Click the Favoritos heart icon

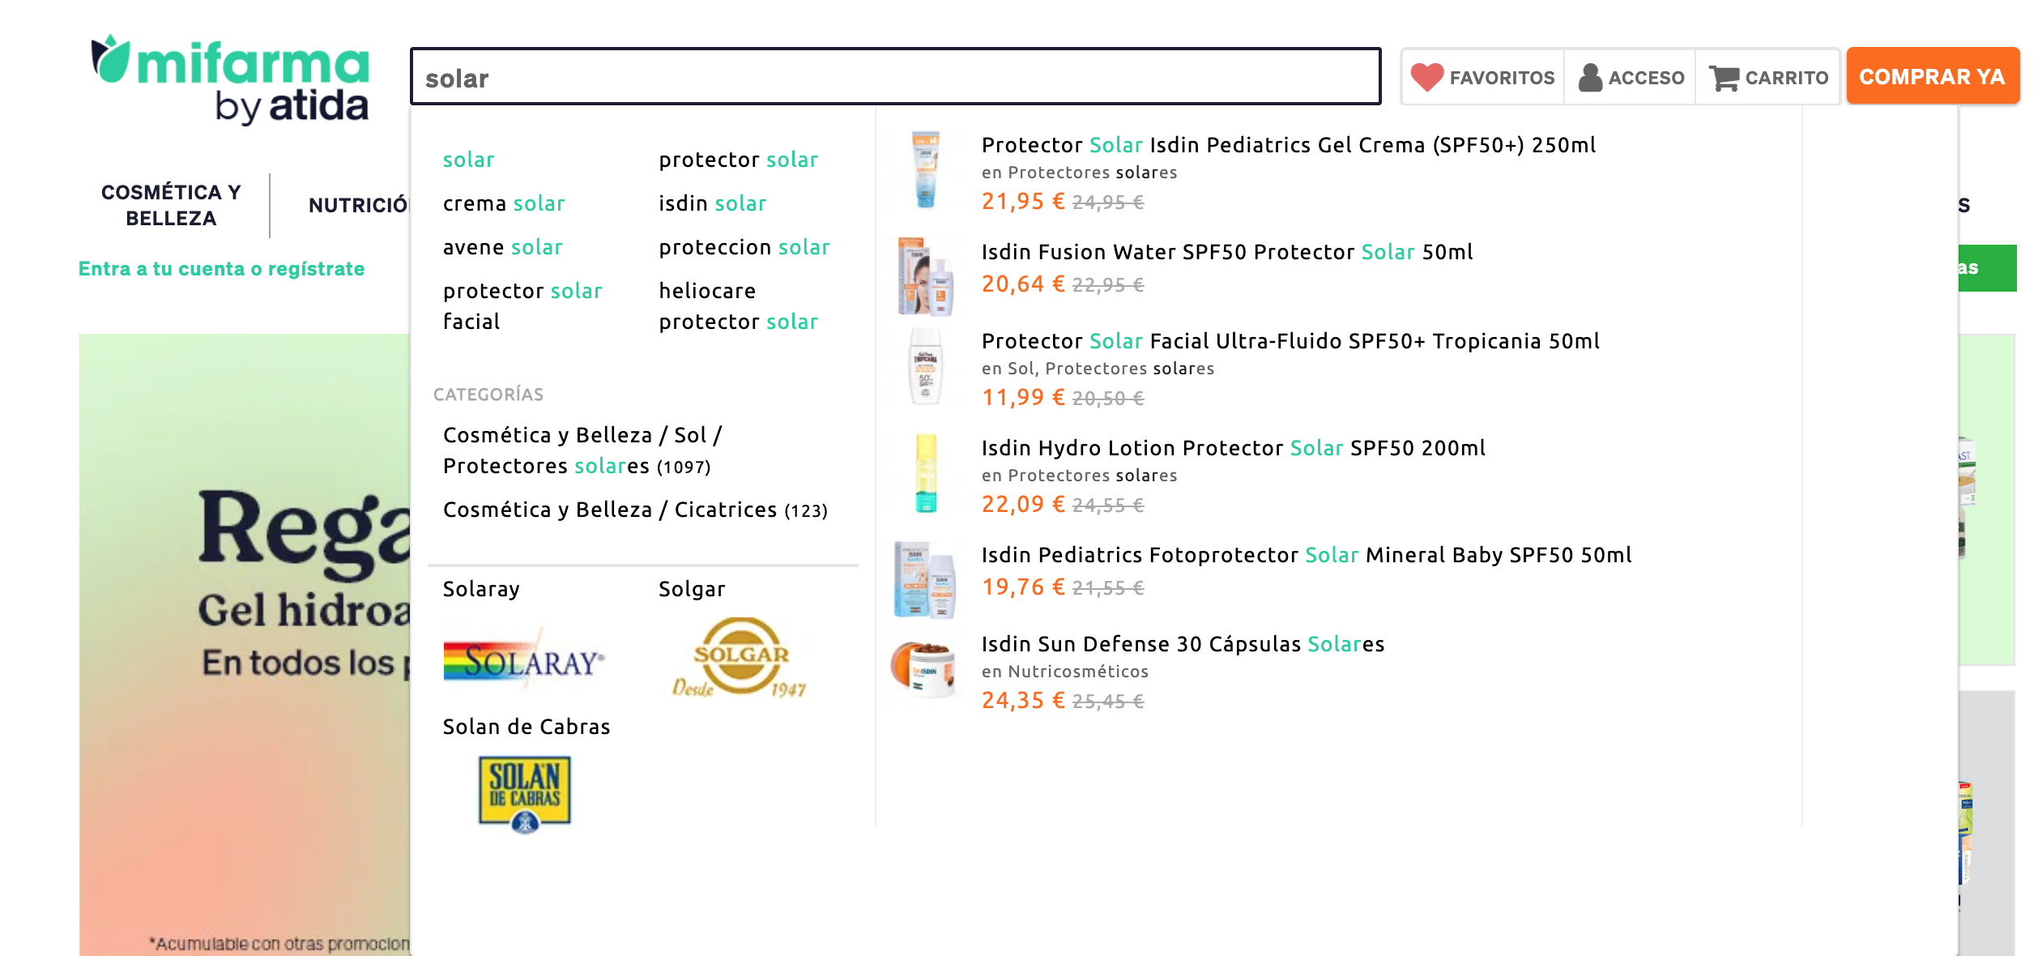[x=1426, y=78]
